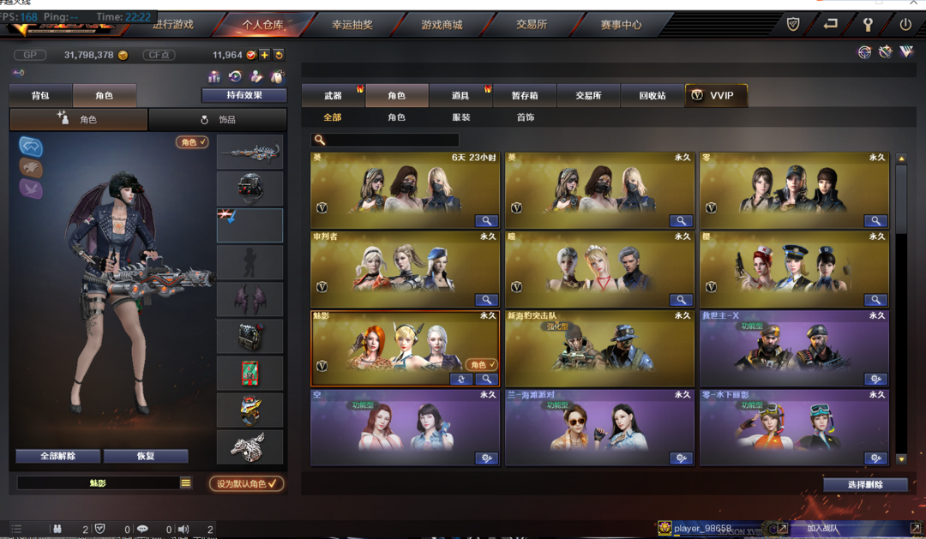Open the 暂存箱 tab
926x539 pixels.
pyautogui.click(x=525, y=96)
